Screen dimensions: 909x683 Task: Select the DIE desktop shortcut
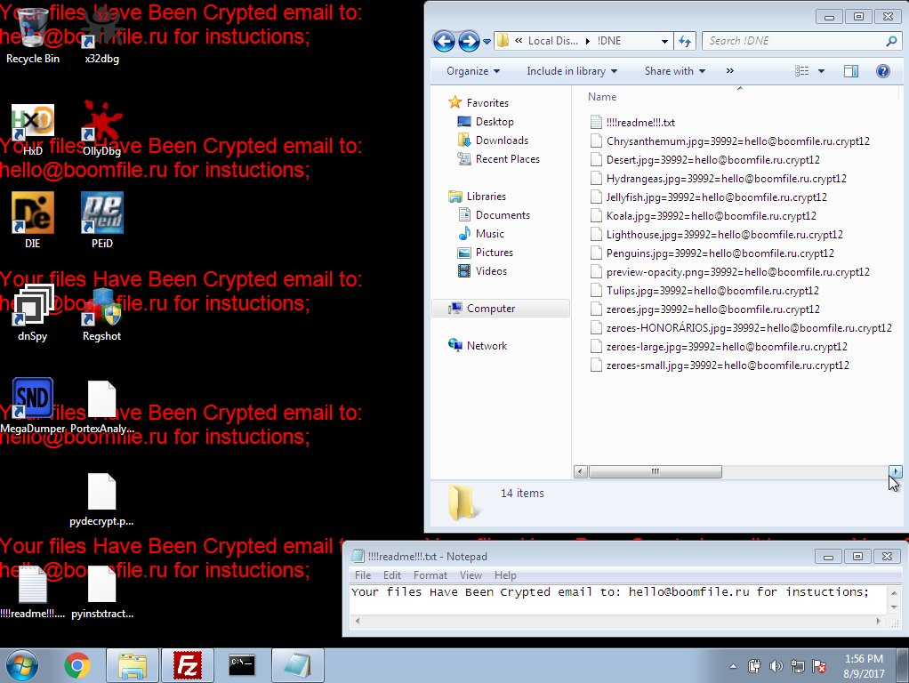pos(32,221)
